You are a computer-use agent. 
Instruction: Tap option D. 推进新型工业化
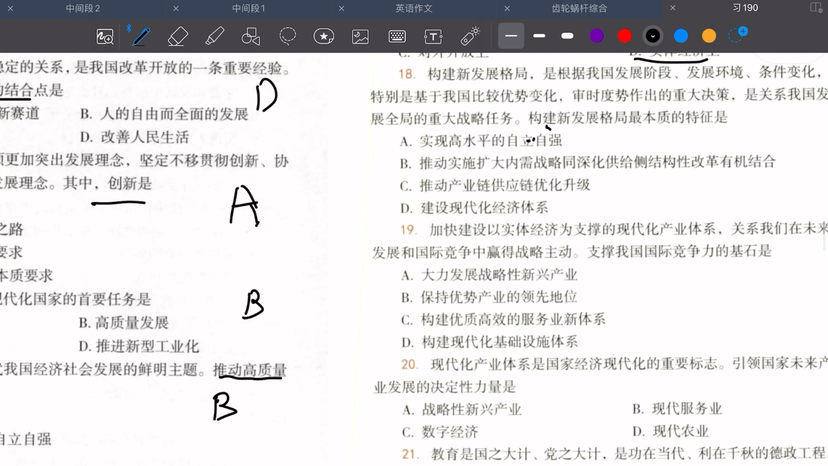pyautogui.click(x=139, y=346)
